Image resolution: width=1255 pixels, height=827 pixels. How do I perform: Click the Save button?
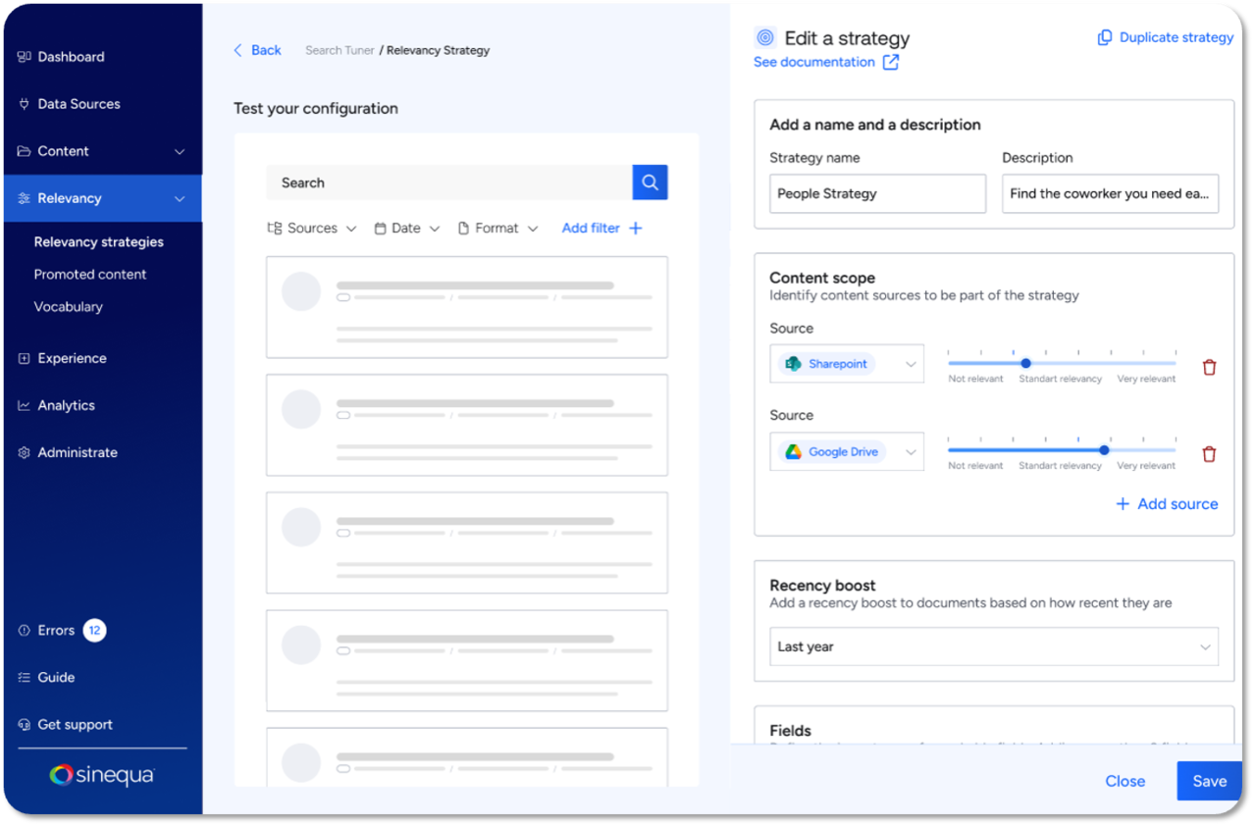click(x=1209, y=781)
